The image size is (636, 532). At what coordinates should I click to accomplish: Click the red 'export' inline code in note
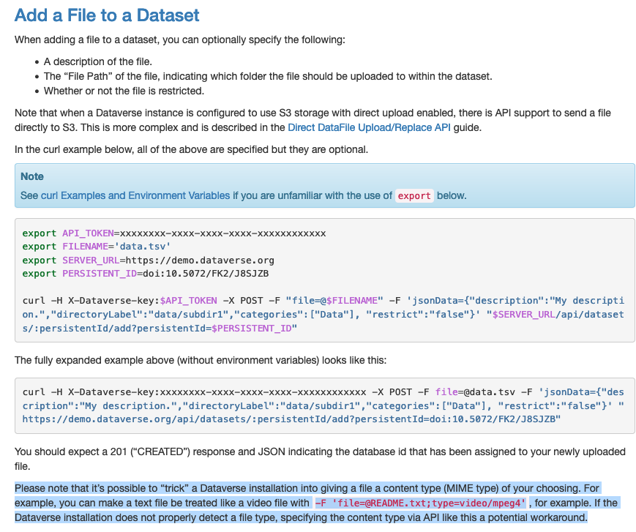pyautogui.click(x=414, y=196)
